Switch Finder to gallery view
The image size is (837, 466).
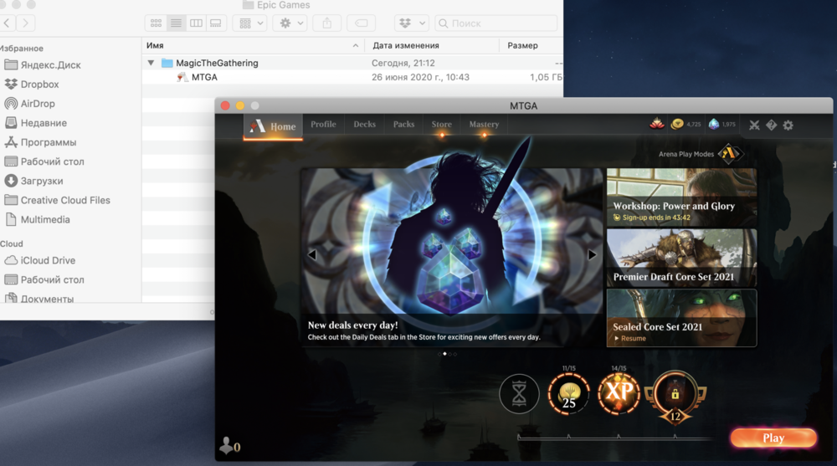(x=216, y=23)
